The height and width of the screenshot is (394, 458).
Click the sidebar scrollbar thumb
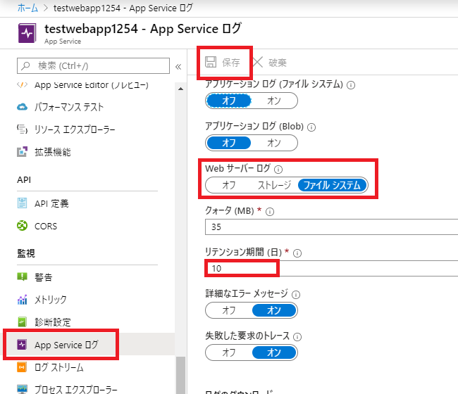click(x=180, y=375)
